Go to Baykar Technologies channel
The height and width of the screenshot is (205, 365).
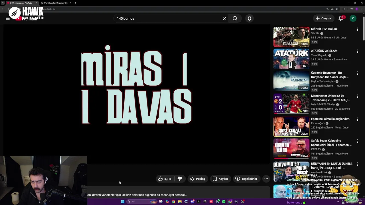(323, 81)
